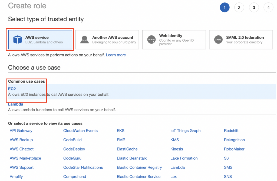The width and height of the screenshot is (277, 181).
Task: Select the SAML 2.0 federation badge icon
Action: [218, 39]
